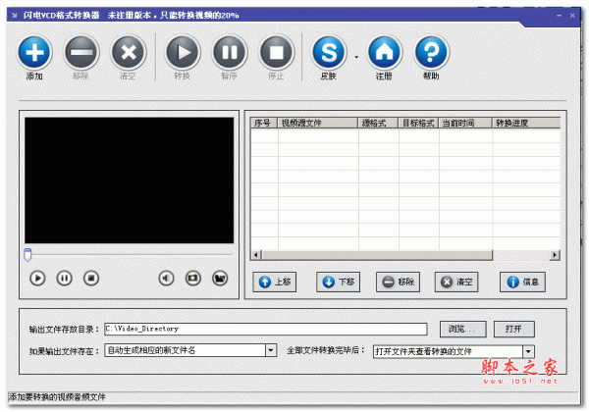Minimize the converter window

point(560,16)
